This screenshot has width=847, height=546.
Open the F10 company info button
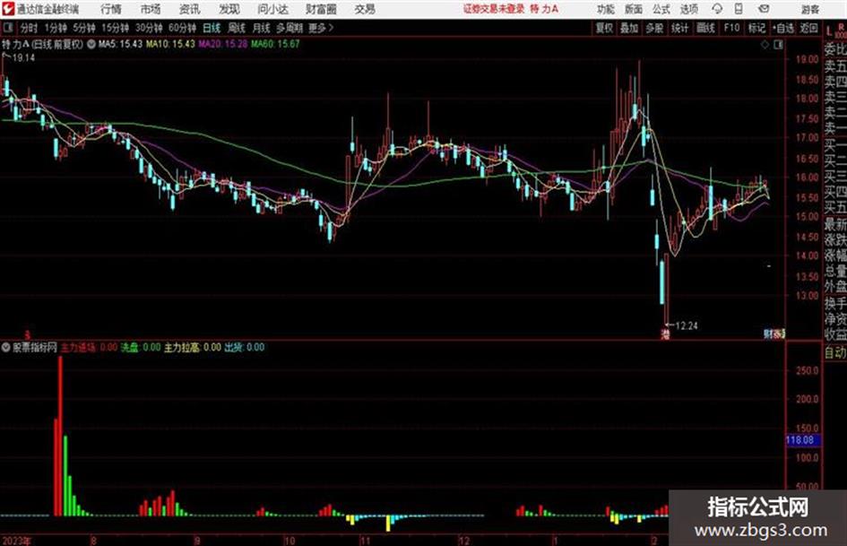[x=732, y=28]
